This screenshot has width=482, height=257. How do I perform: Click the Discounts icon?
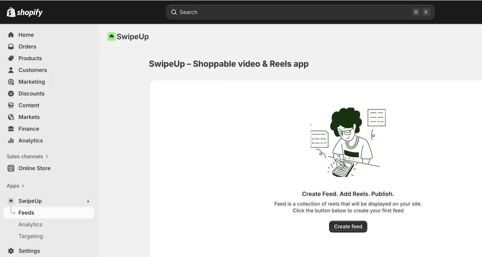(x=11, y=93)
